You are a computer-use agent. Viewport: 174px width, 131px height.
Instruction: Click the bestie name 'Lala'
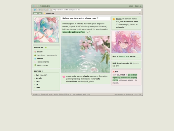38,82
